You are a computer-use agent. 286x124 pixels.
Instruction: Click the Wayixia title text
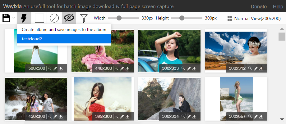pyautogui.click(x=12, y=7)
